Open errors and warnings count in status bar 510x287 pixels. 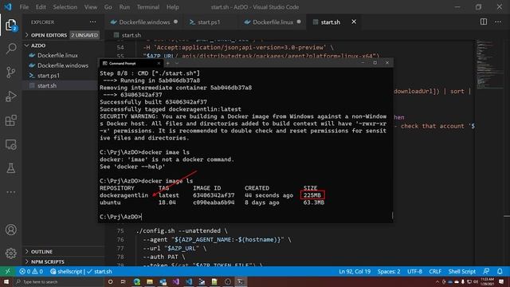pos(31,271)
